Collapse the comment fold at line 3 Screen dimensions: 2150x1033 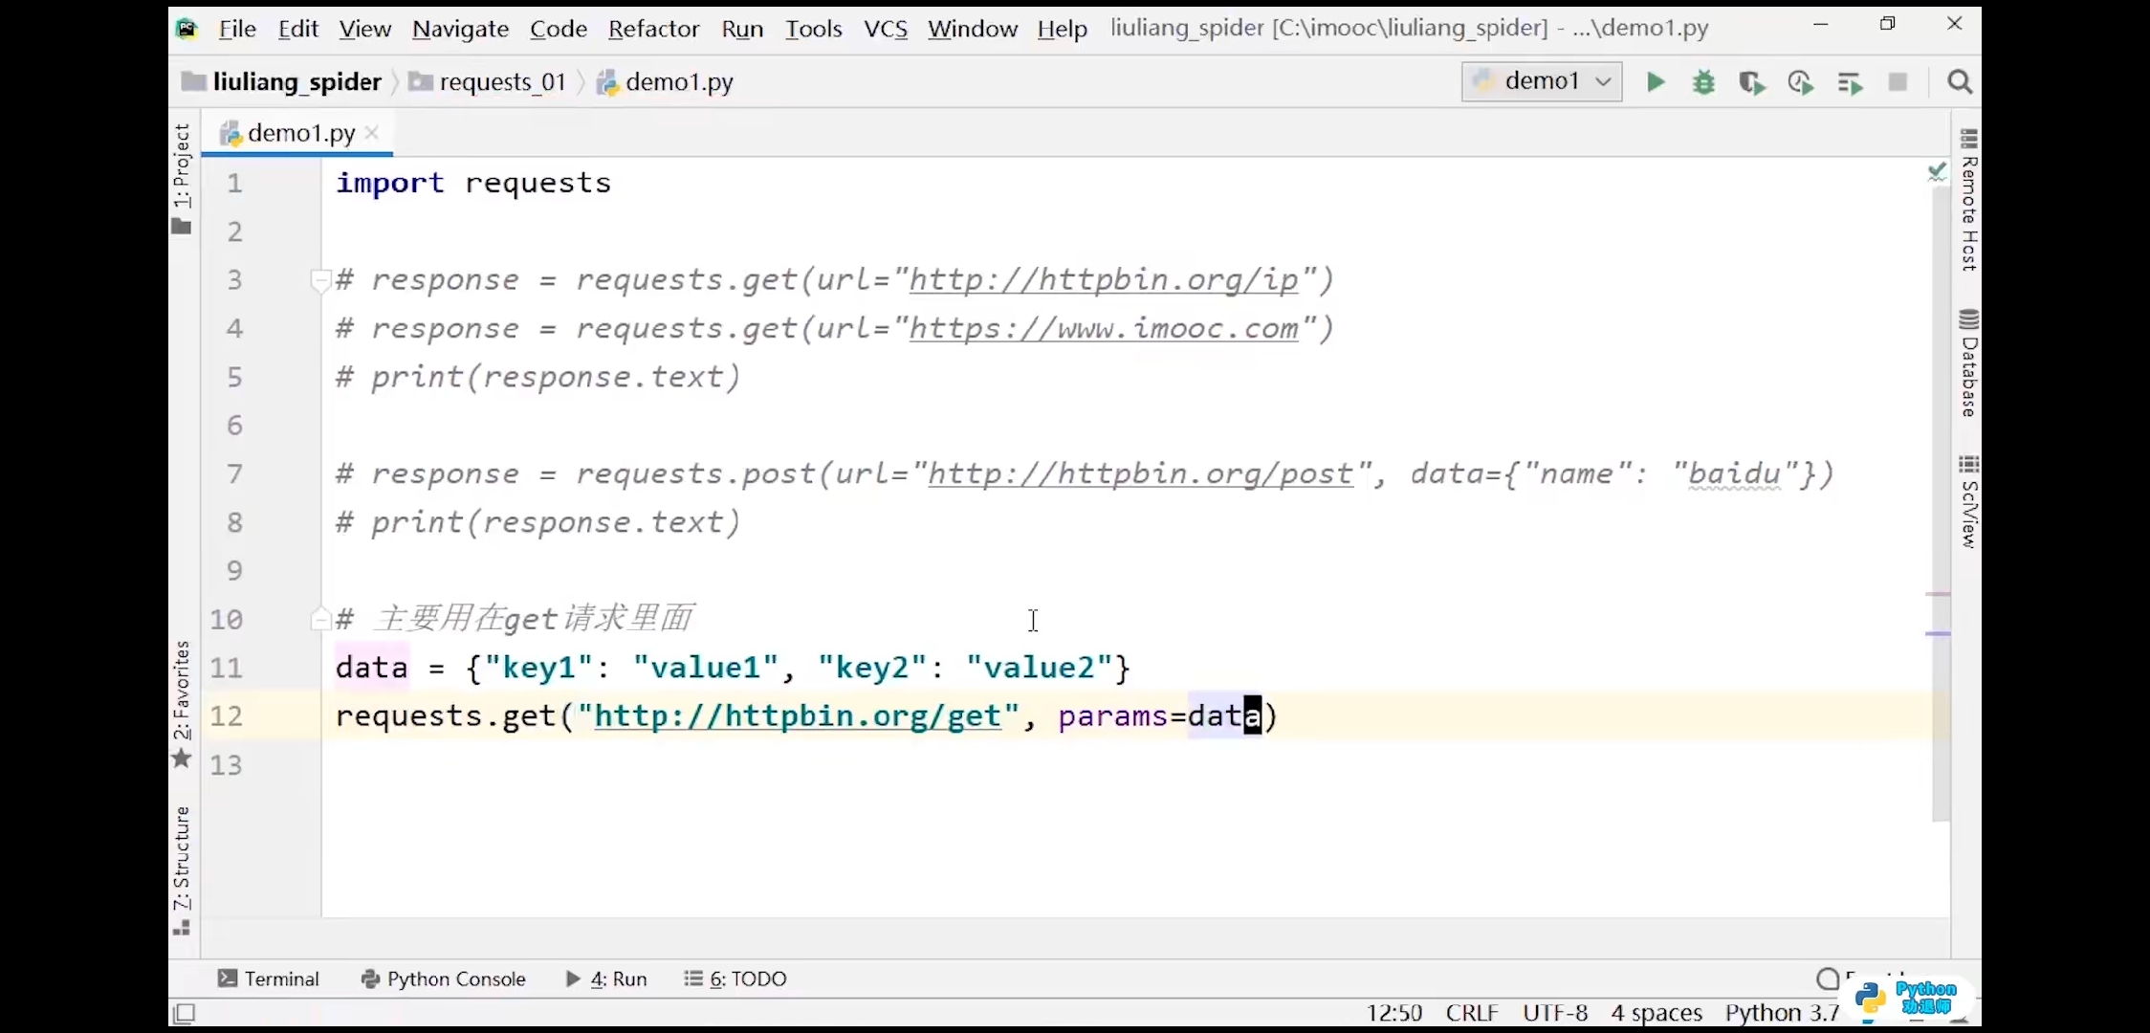tap(320, 280)
